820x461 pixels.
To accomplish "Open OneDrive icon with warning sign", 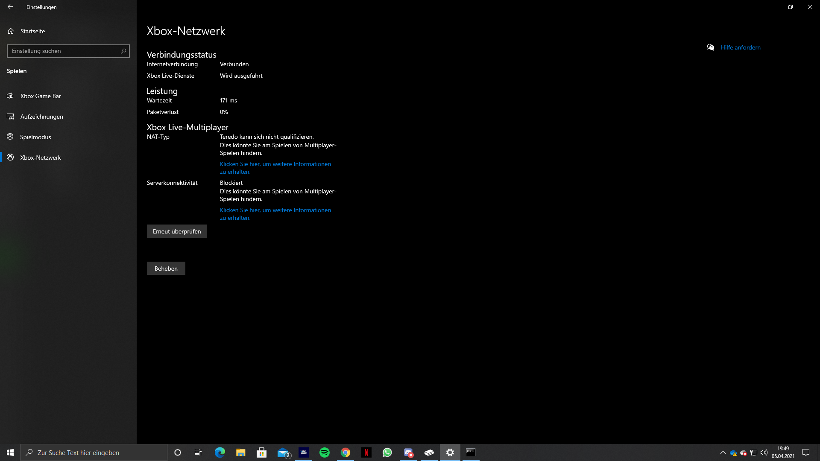I will point(733,453).
